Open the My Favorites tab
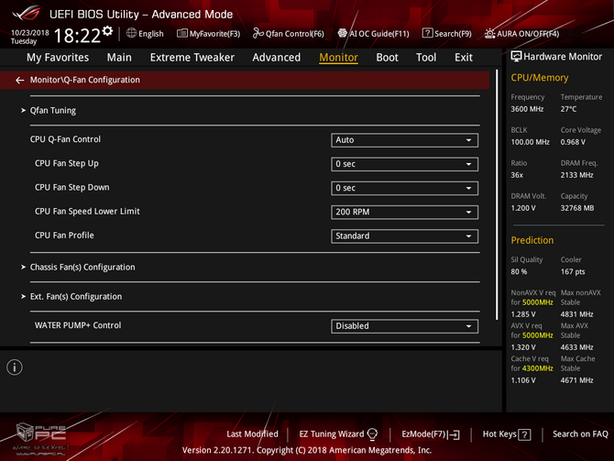 tap(58, 58)
